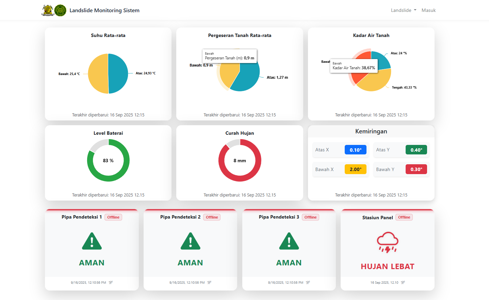Click the Pipa Pendeteksi 1 warning triangle

click(92, 241)
